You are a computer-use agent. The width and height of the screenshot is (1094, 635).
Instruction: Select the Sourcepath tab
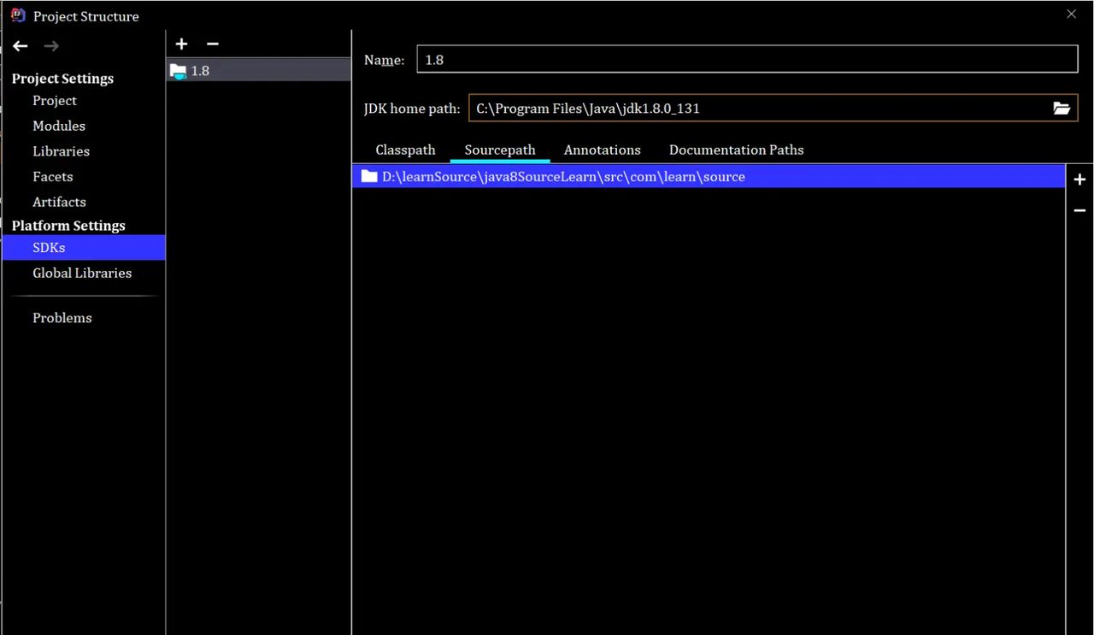[x=500, y=150]
